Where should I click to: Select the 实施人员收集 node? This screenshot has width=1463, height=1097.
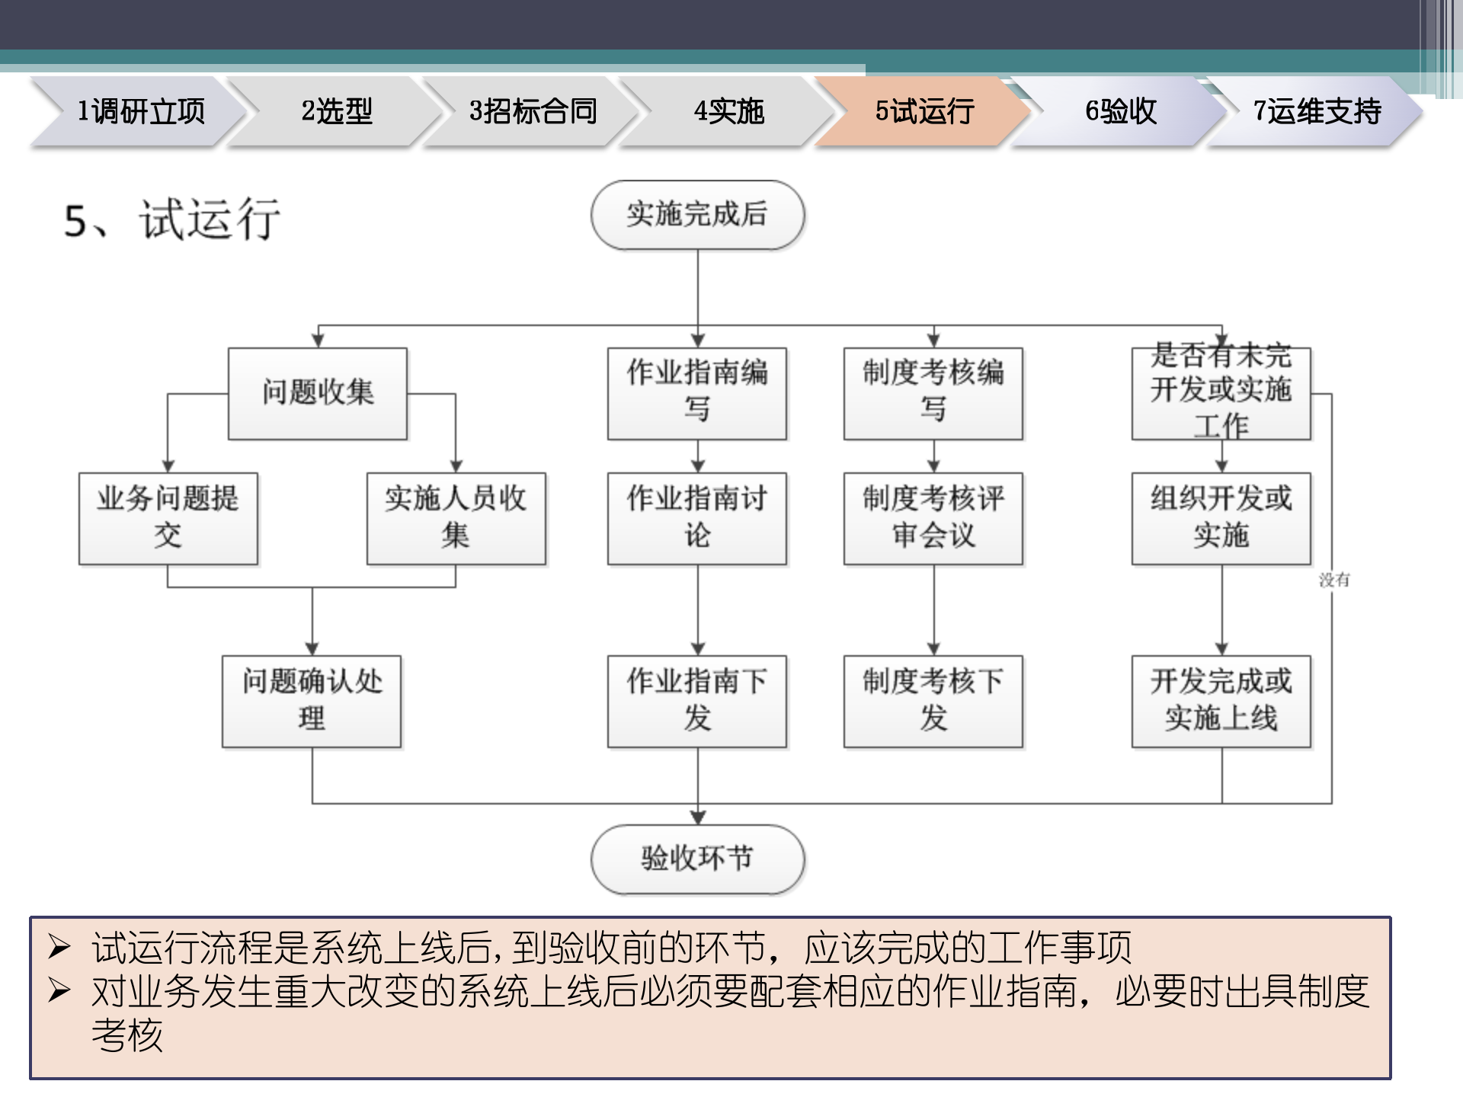coord(456,518)
